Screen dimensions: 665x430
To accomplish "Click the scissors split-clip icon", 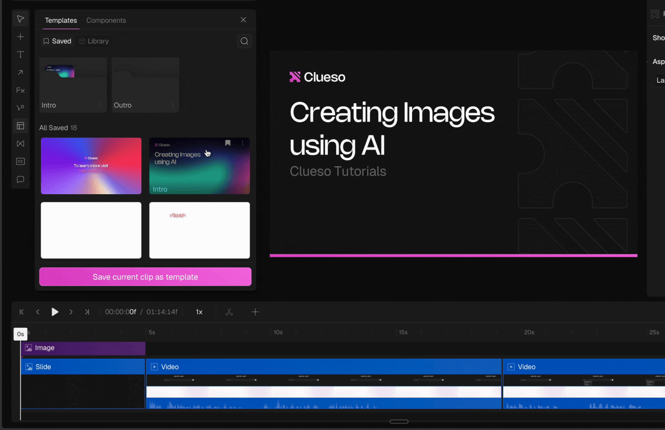I will 229,312.
